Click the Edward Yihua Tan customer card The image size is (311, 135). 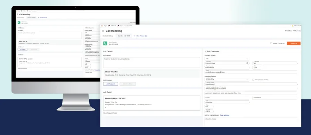152,73
